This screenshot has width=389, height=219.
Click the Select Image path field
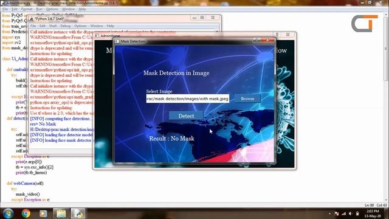coord(188,99)
